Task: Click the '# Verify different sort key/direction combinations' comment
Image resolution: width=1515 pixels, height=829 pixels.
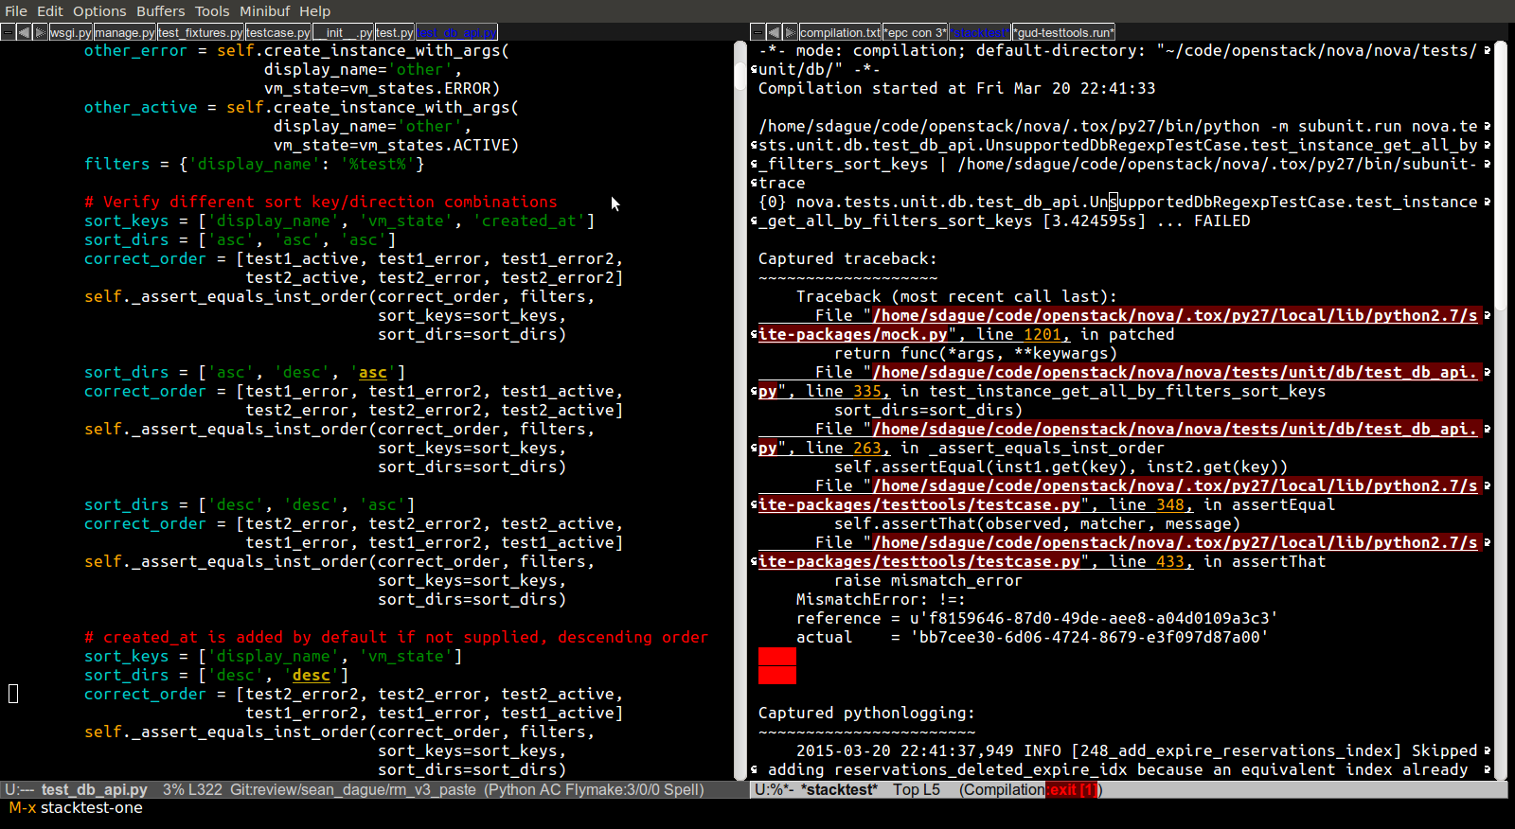Action: click(321, 203)
